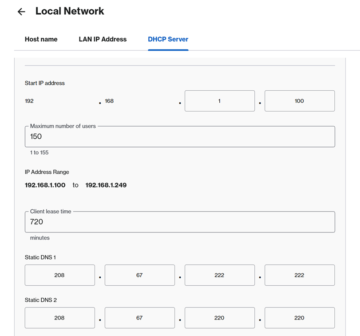The width and height of the screenshot is (360, 336).
Task: Click the range end address 192.168.1.249
Action: pyautogui.click(x=106, y=185)
